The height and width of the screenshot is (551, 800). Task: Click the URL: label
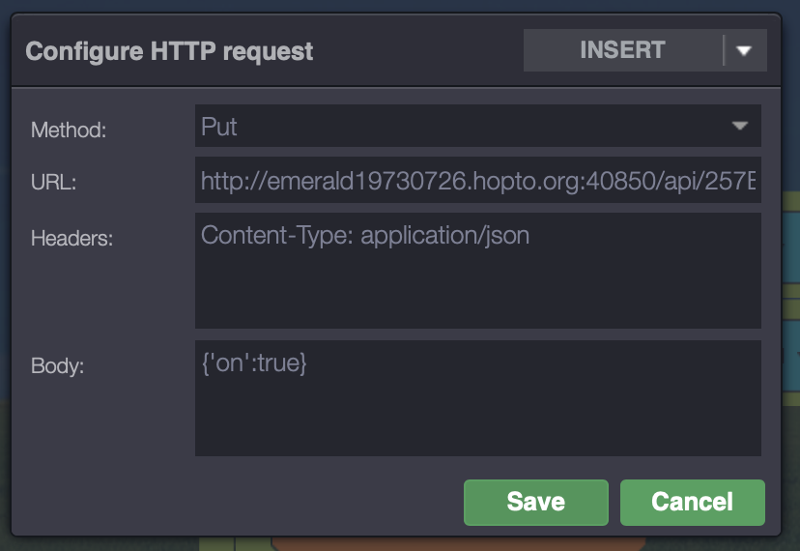pos(53,182)
